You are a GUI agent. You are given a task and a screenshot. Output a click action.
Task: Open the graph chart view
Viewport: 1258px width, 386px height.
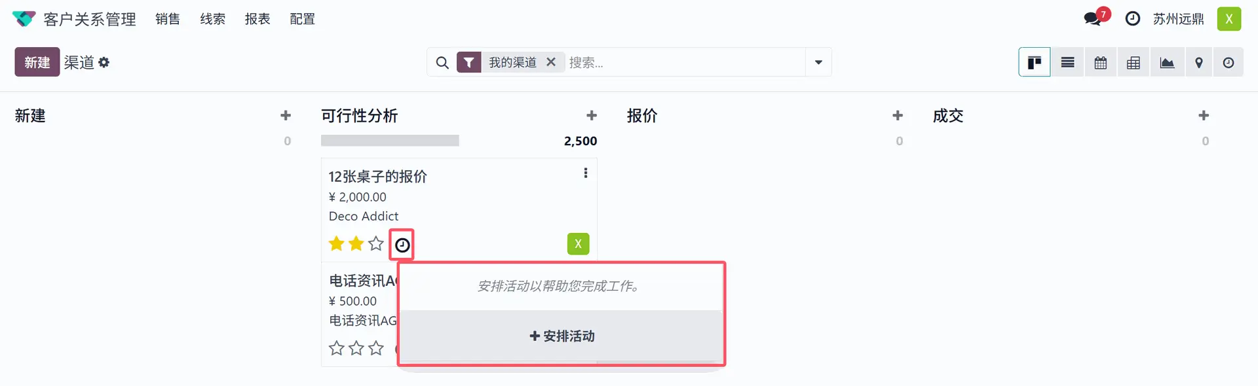(1167, 63)
